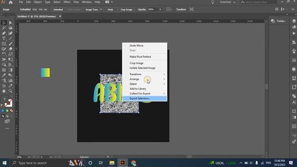The image size is (297, 167).
Task: Open the Object menu
Action: [38, 2]
